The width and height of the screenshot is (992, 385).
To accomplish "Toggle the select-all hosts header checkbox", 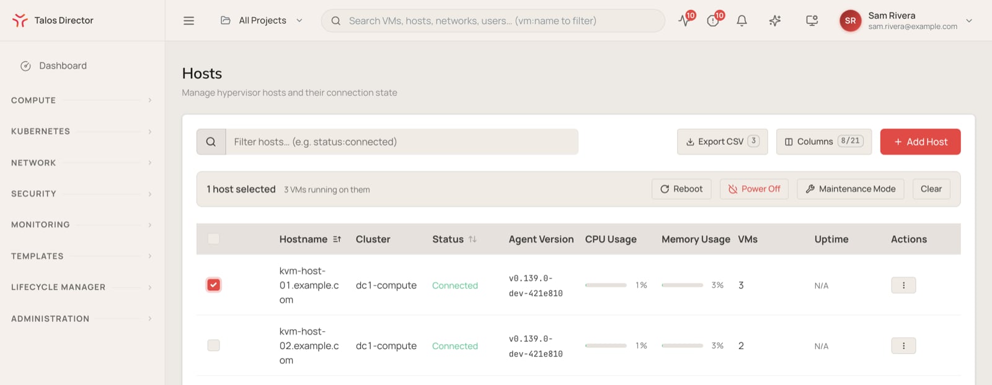I will point(213,239).
